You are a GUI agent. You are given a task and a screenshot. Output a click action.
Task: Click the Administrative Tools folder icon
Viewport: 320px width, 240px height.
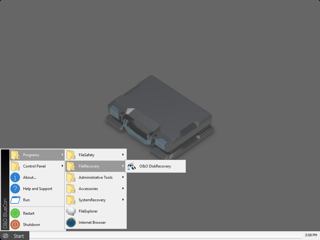click(71, 177)
